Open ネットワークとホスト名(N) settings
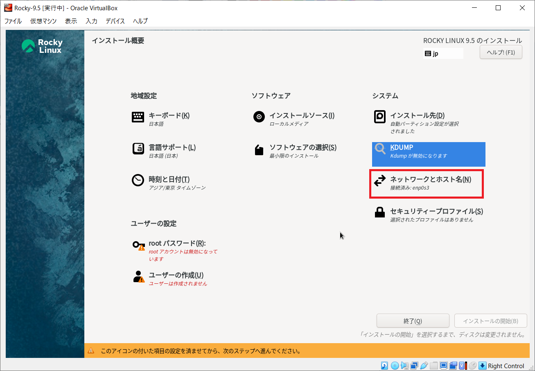This screenshot has width=535, height=371. click(431, 179)
